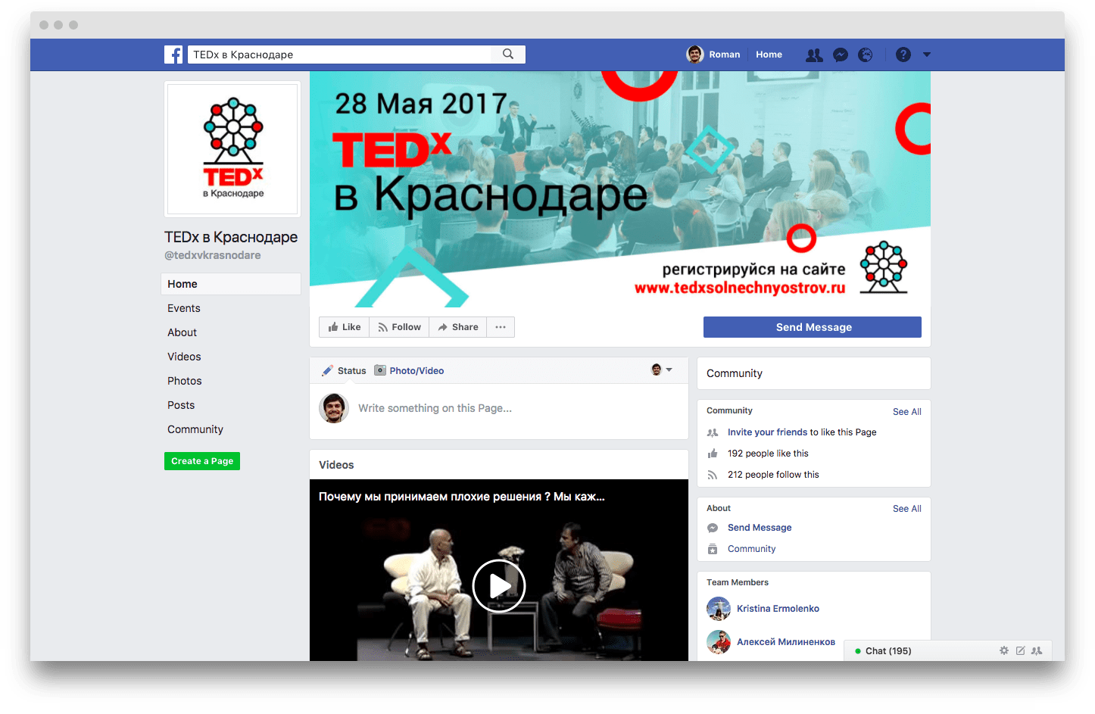Open Photos in the page sidebar
Image resolution: width=1095 pixels, height=714 pixels.
tap(185, 381)
